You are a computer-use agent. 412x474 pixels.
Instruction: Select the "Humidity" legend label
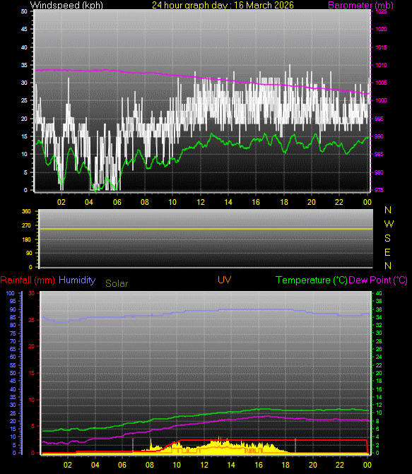77,280
